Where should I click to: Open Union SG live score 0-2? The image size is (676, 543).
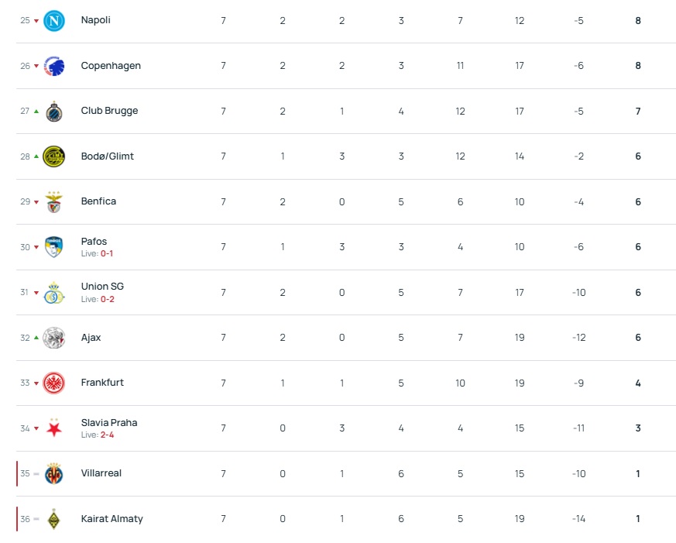(107, 299)
